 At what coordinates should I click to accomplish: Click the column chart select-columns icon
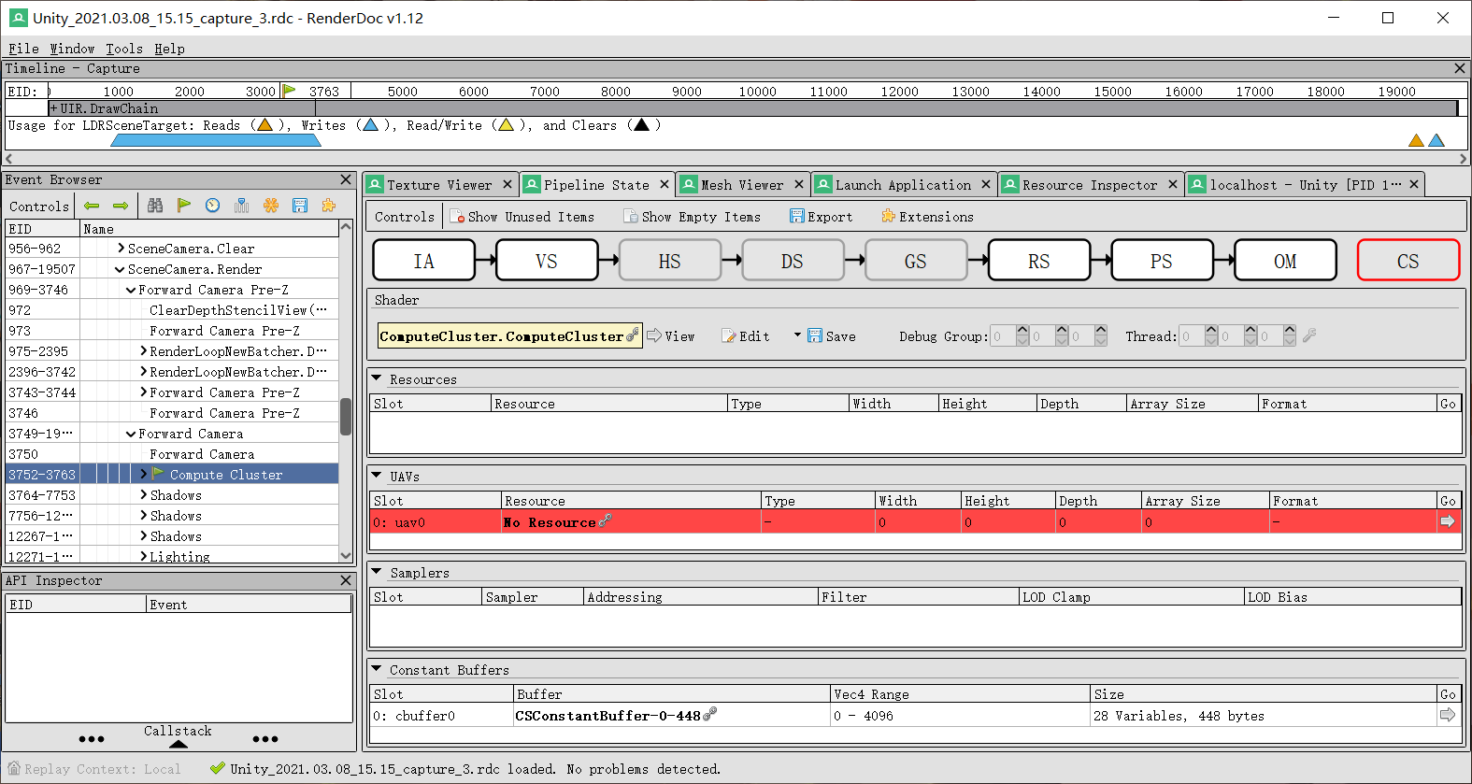242,206
